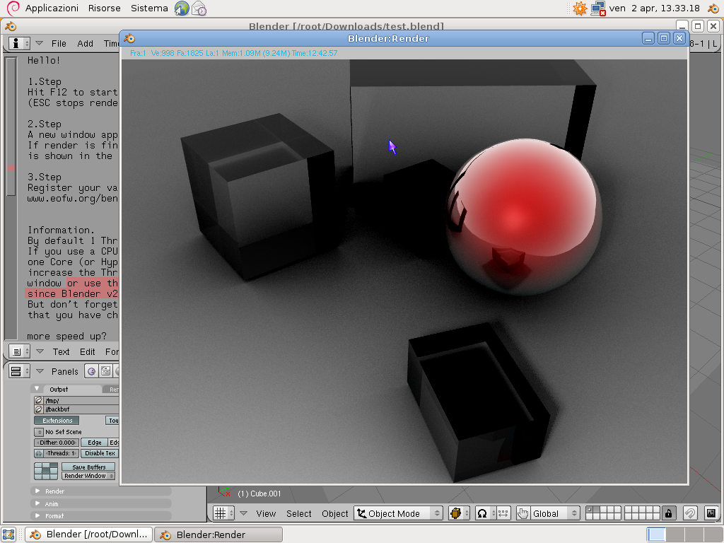Switch to the first workspace in pager
This screenshot has height=543, width=724.
(x=656, y=535)
